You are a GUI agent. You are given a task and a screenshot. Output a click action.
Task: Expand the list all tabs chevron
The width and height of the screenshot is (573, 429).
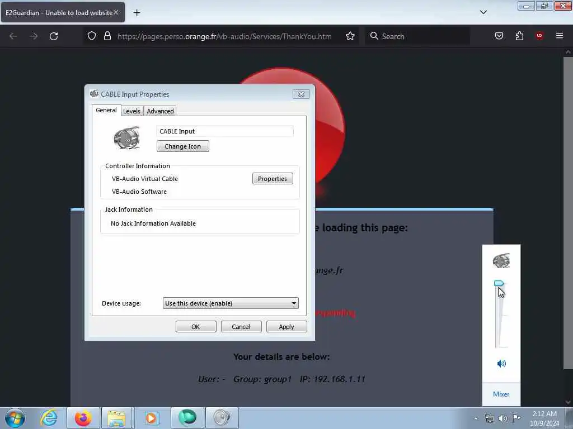tap(483, 12)
